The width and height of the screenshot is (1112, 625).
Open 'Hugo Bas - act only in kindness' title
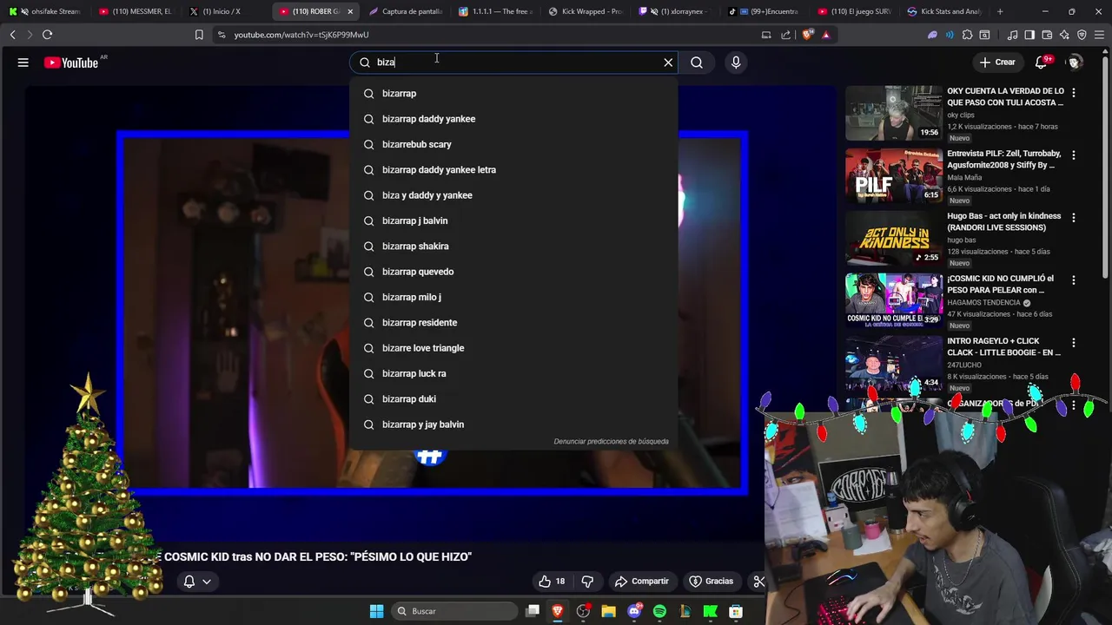[1004, 221]
